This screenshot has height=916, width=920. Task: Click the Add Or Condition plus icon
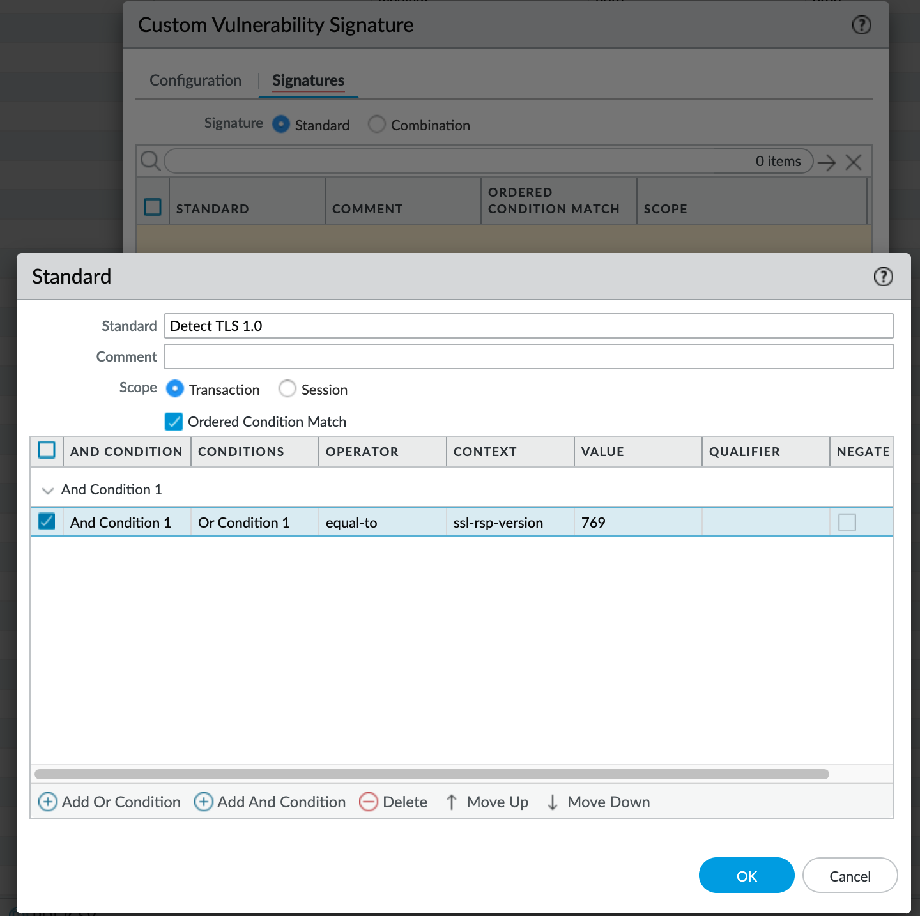[x=48, y=802]
